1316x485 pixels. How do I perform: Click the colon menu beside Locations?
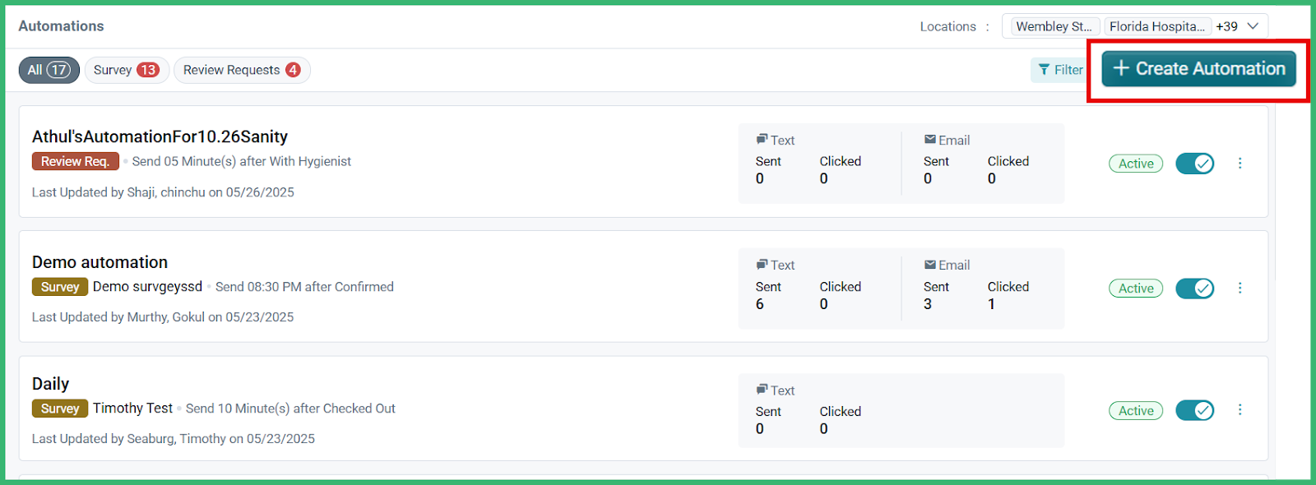pos(989,25)
